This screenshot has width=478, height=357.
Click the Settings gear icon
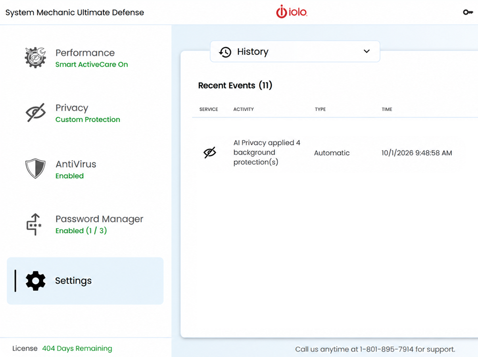pyautogui.click(x=35, y=281)
